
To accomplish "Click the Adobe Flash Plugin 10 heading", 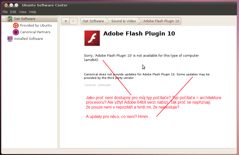I will (139, 33).
